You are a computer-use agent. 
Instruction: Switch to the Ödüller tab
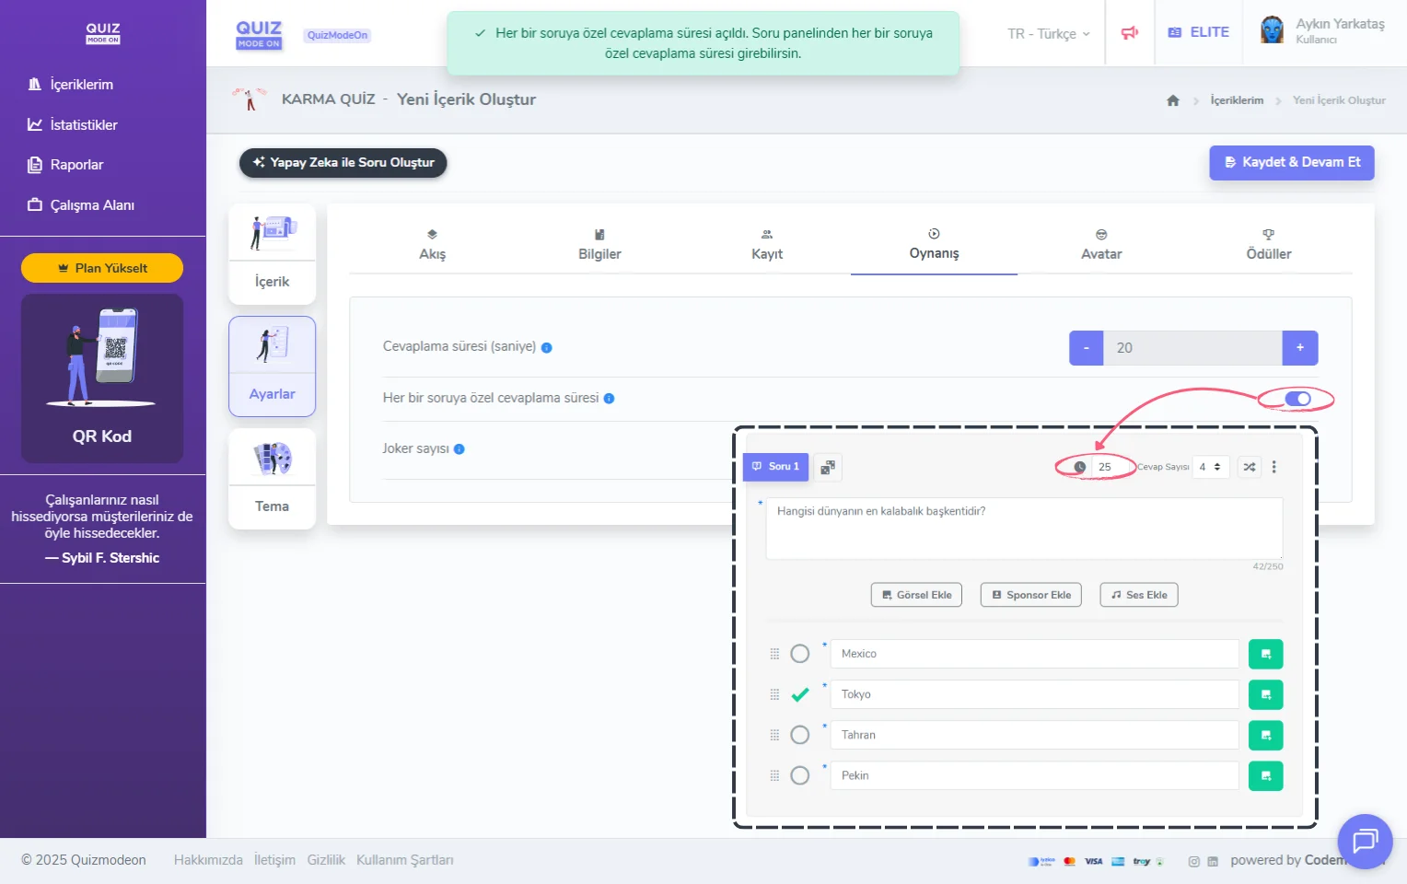(1268, 246)
